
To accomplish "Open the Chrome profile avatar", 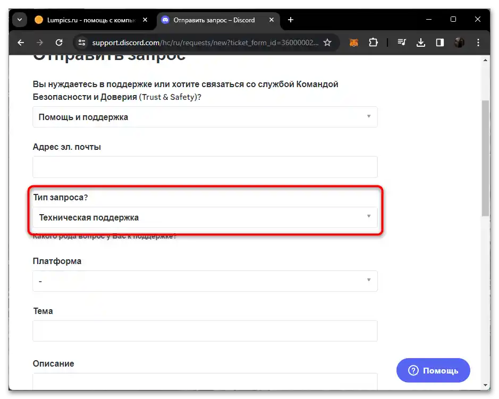I will pyautogui.click(x=459, y=42).
